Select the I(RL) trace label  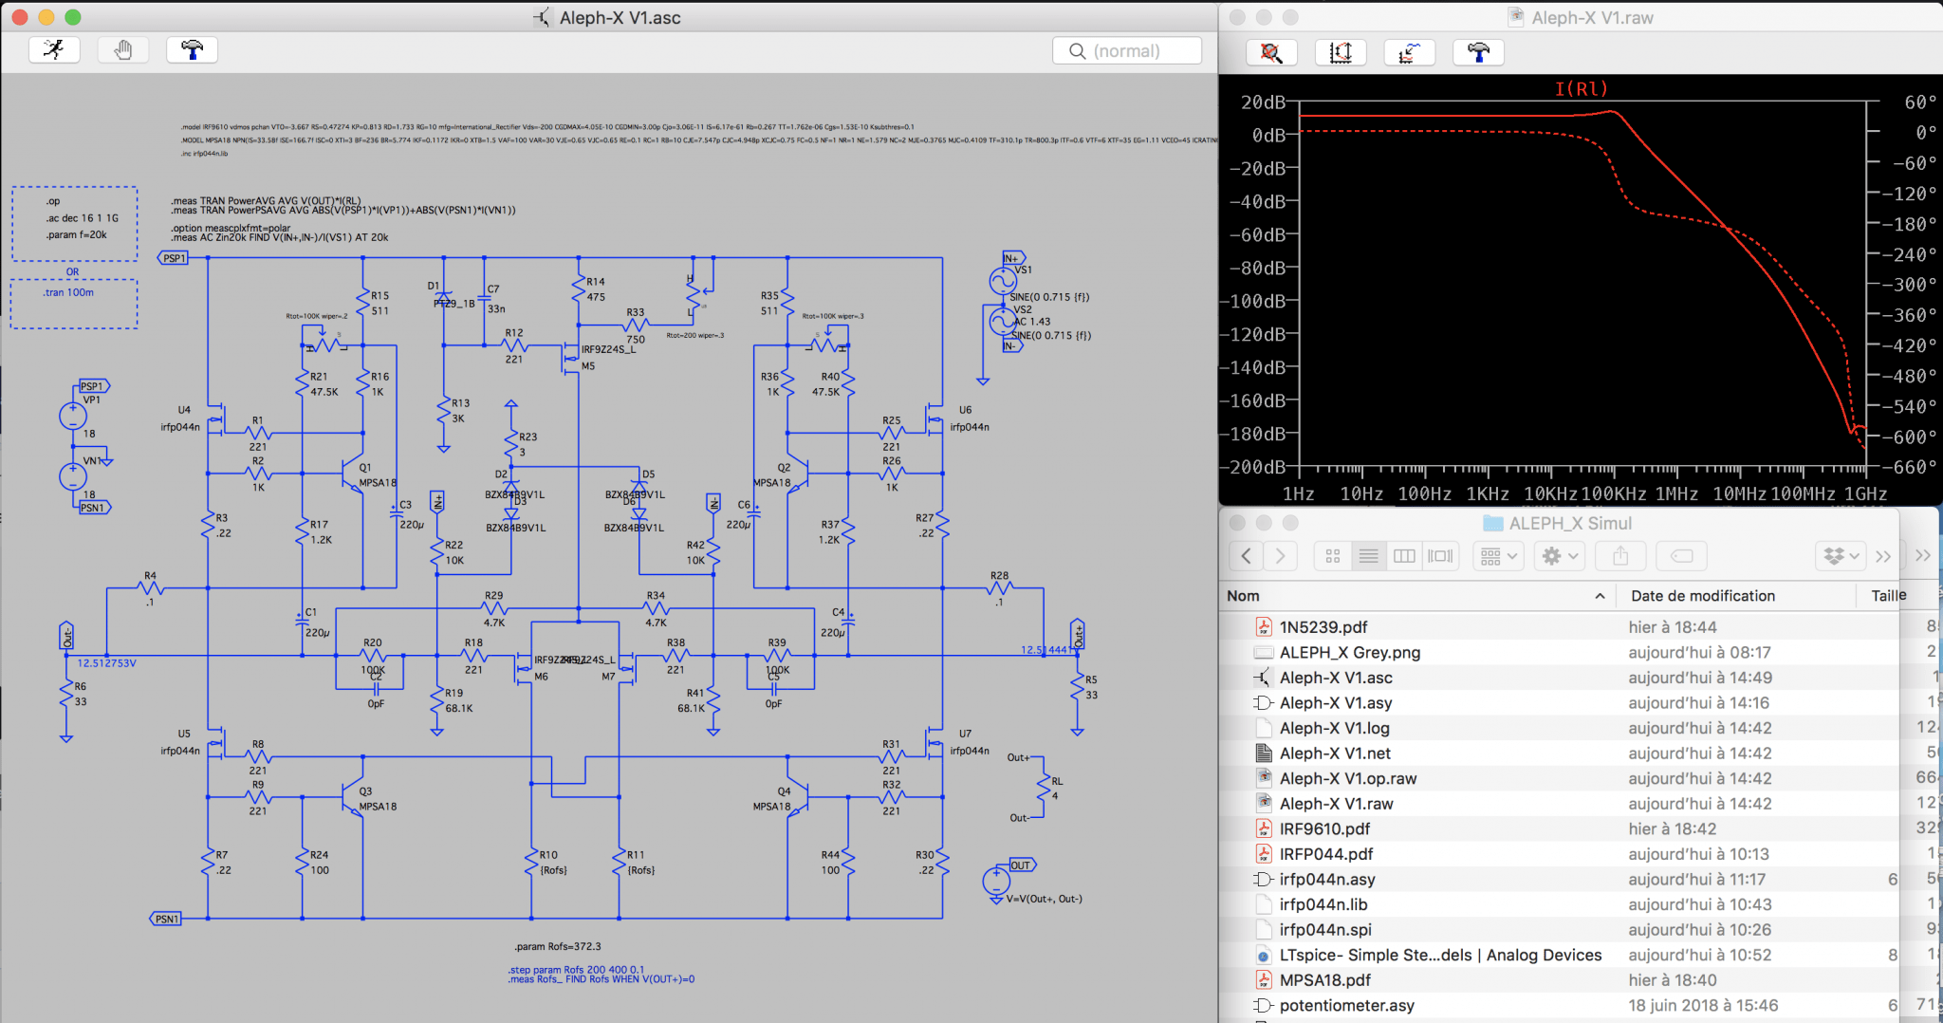click(1582, 89)
